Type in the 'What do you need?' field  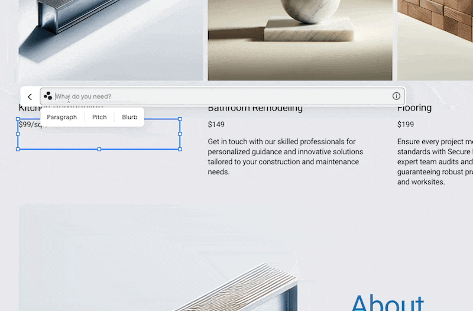219,96
